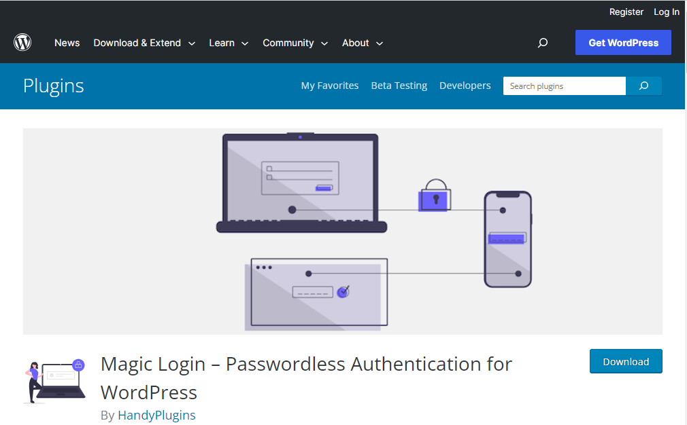Click the browser window checkmark icon

(343, 292)
